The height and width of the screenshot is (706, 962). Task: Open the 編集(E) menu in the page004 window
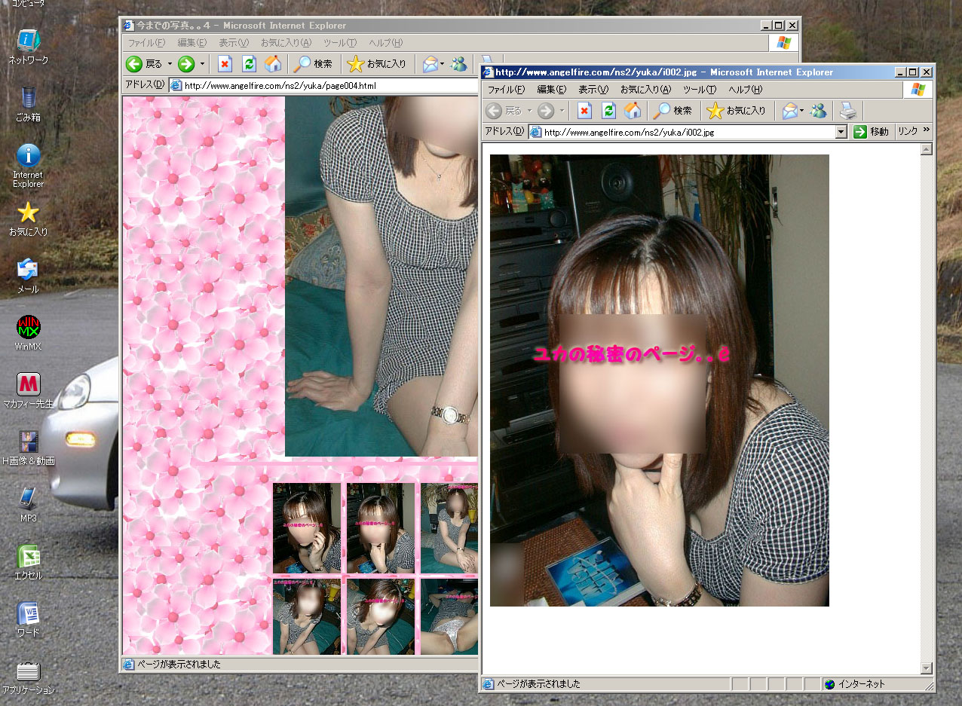pos(191,43)
